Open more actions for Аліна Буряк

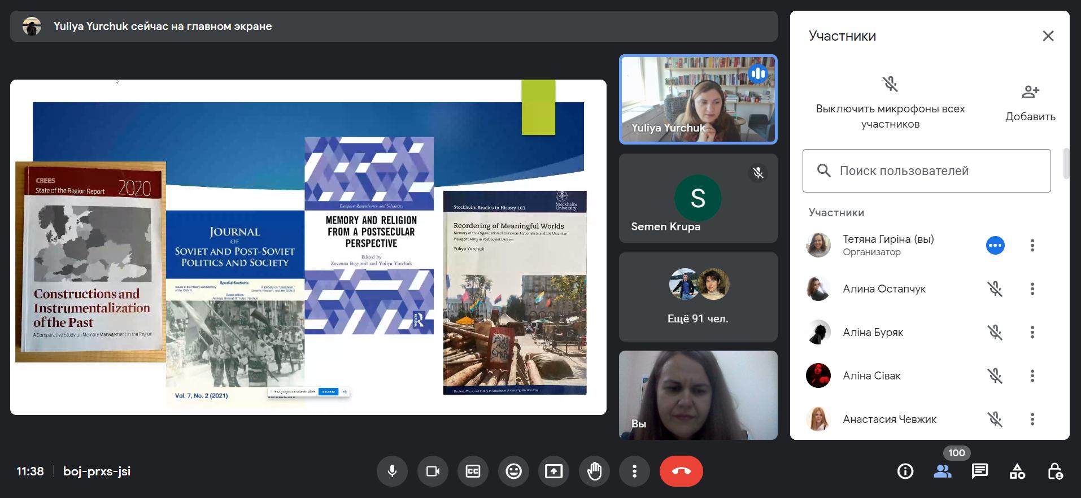1032,332
